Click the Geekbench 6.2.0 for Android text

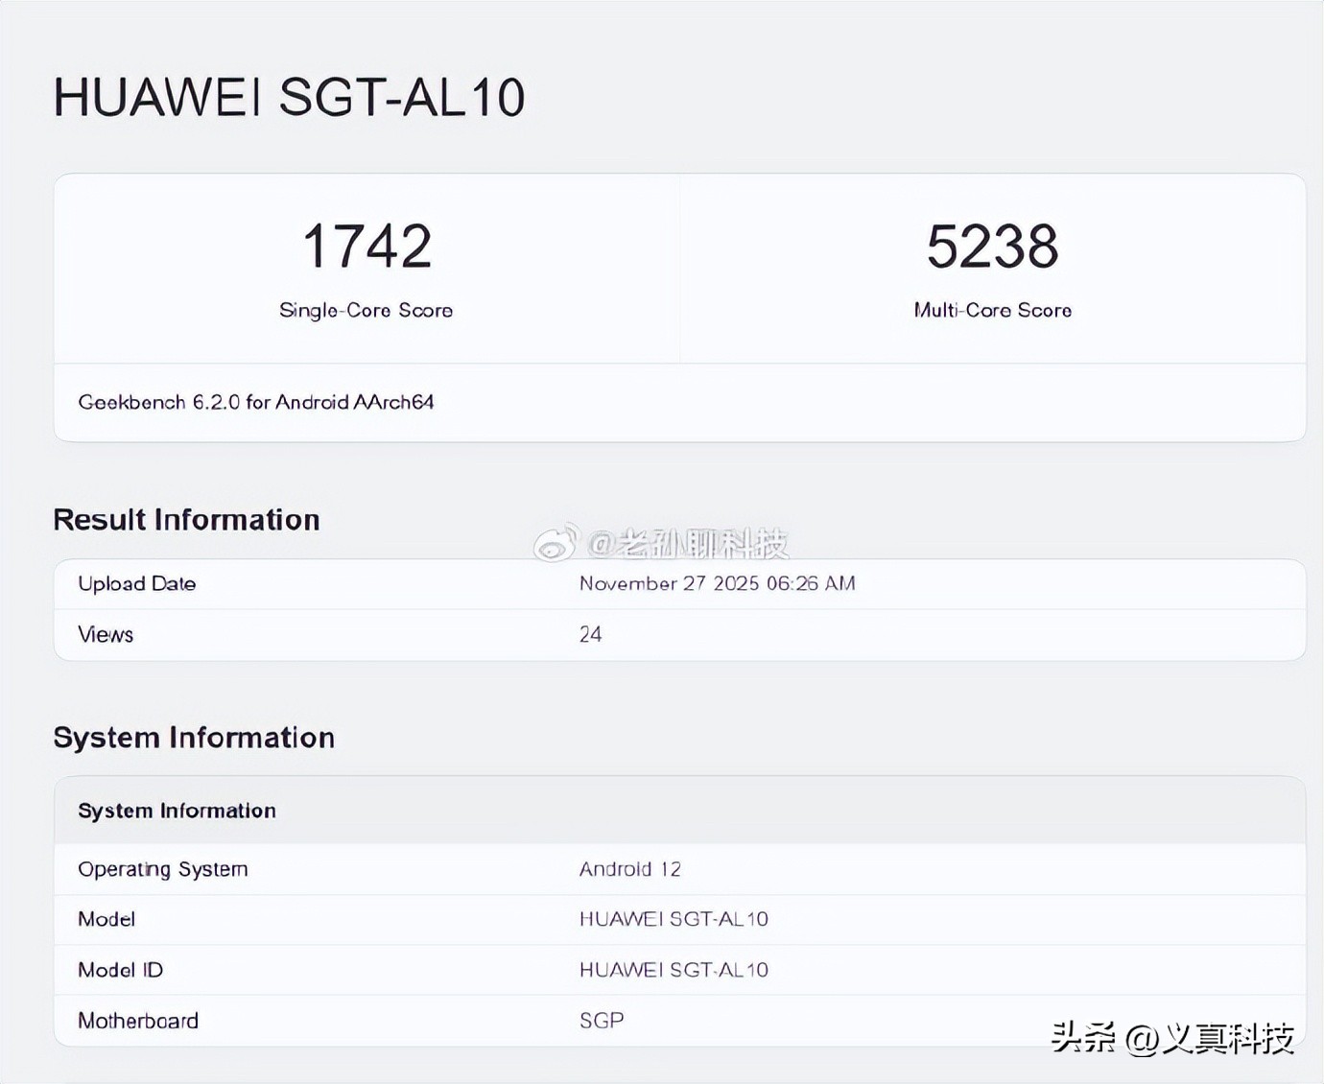coord(256,402)
